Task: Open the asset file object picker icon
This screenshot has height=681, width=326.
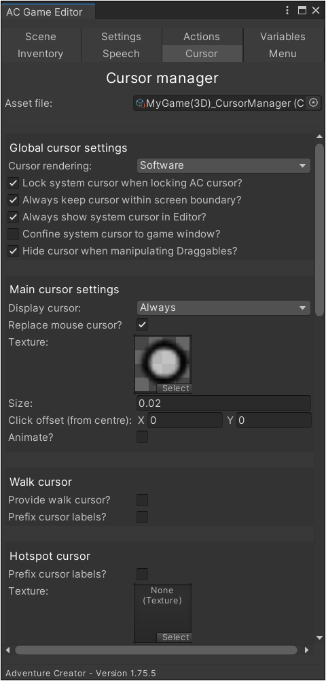Action: point(313,103)
